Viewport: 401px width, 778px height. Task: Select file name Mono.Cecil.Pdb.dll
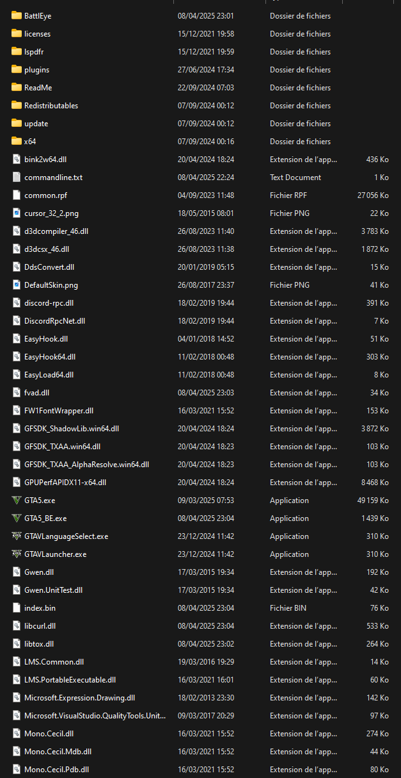(56, 769)
